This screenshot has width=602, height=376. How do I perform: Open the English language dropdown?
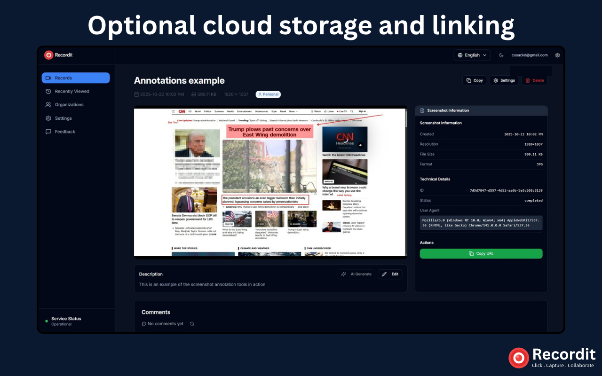click(472, 55)
